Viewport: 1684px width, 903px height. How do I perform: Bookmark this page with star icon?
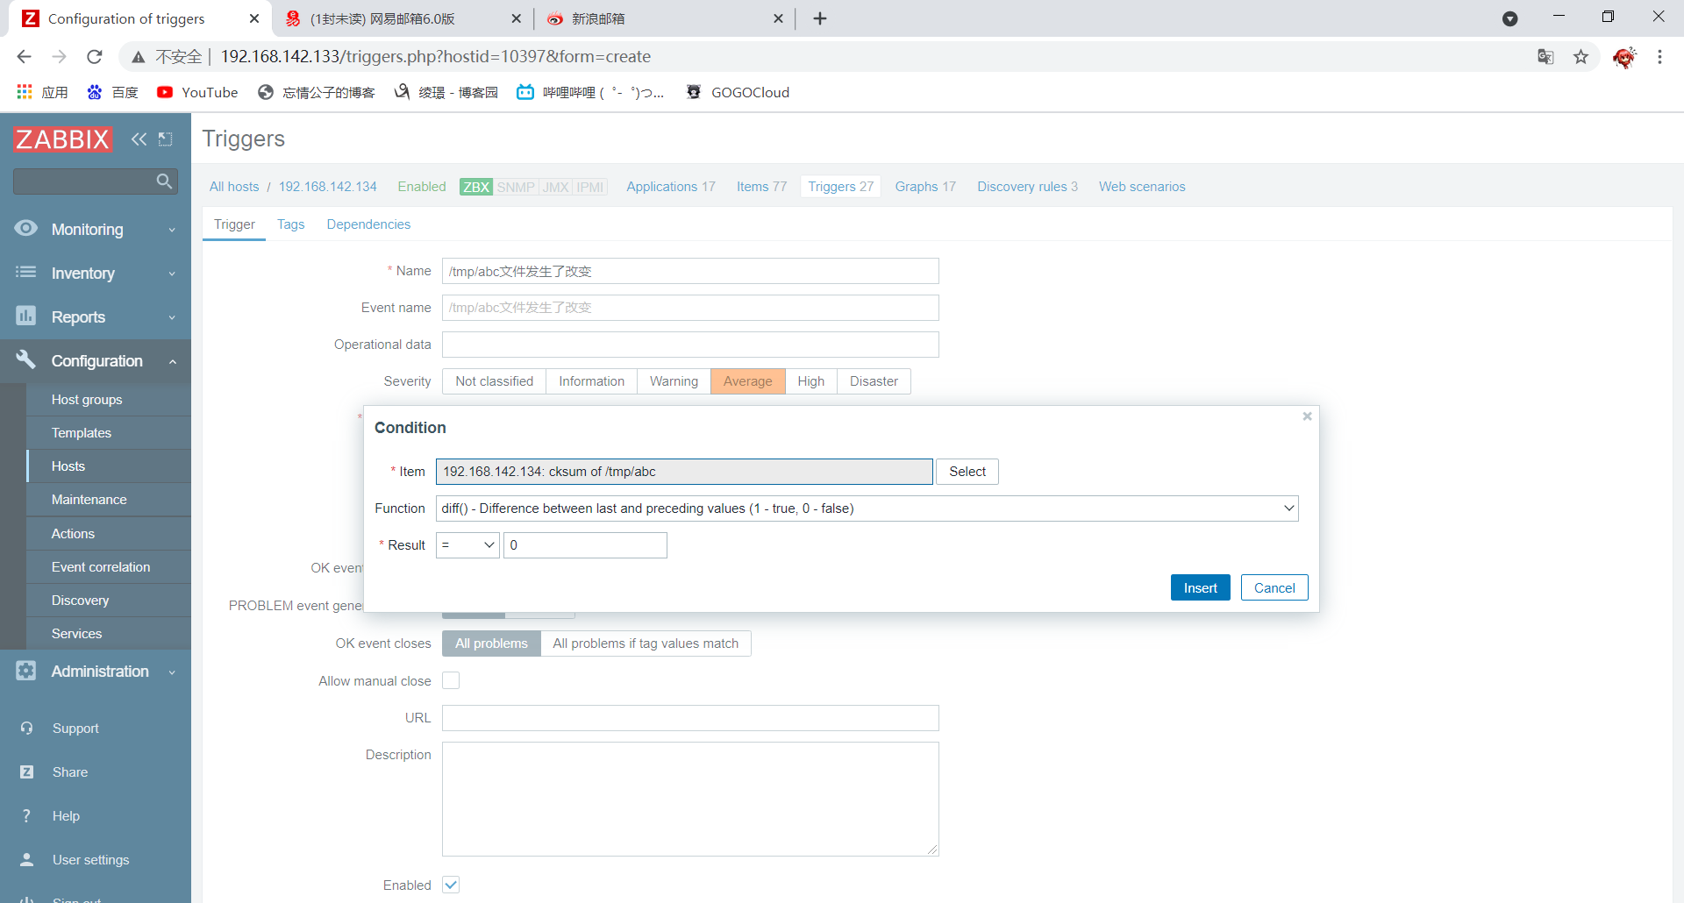[1581, 56]
